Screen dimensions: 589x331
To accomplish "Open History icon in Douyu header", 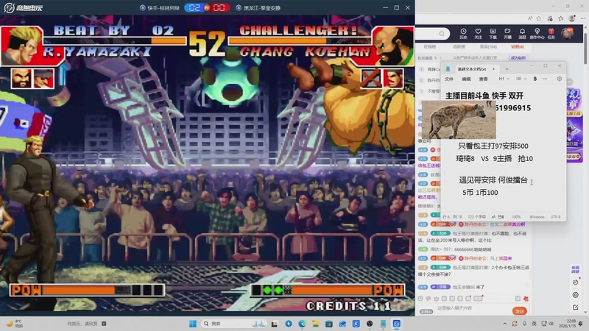I will (x=463, y=33).
